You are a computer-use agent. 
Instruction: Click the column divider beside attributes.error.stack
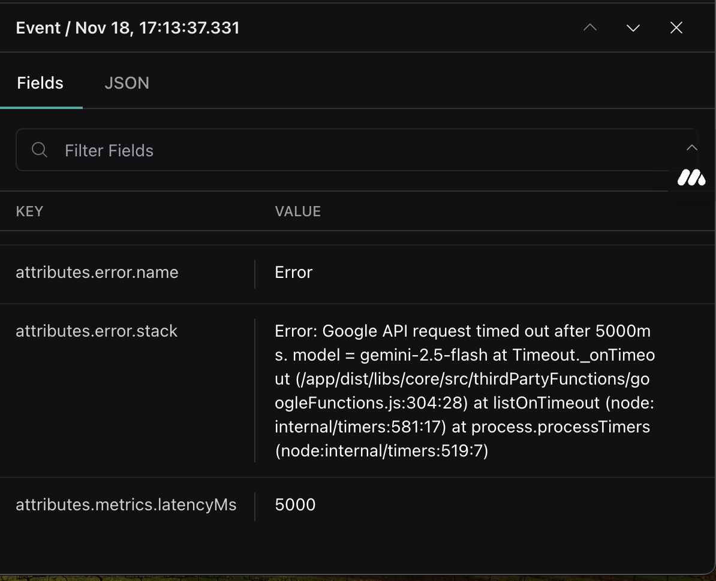pyautogui.click(x=255, y=391)
